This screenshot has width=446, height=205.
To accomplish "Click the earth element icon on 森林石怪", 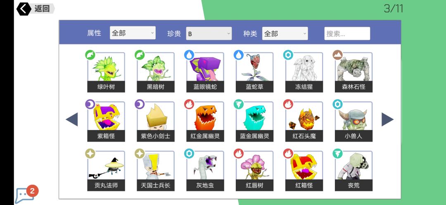I will click(x=338, y=55).
